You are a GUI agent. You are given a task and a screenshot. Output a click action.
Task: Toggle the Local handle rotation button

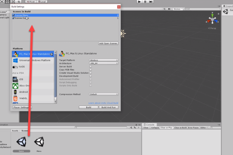pyautogui.click(x=42, y=2)
